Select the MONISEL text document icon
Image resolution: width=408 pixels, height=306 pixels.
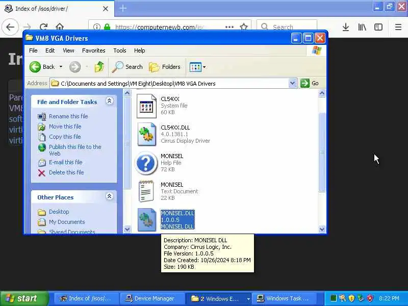pyautogui.click(x=146, y=191)
